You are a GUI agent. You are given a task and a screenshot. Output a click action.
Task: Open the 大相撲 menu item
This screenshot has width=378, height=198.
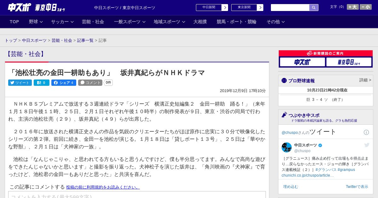coord(200,22)
